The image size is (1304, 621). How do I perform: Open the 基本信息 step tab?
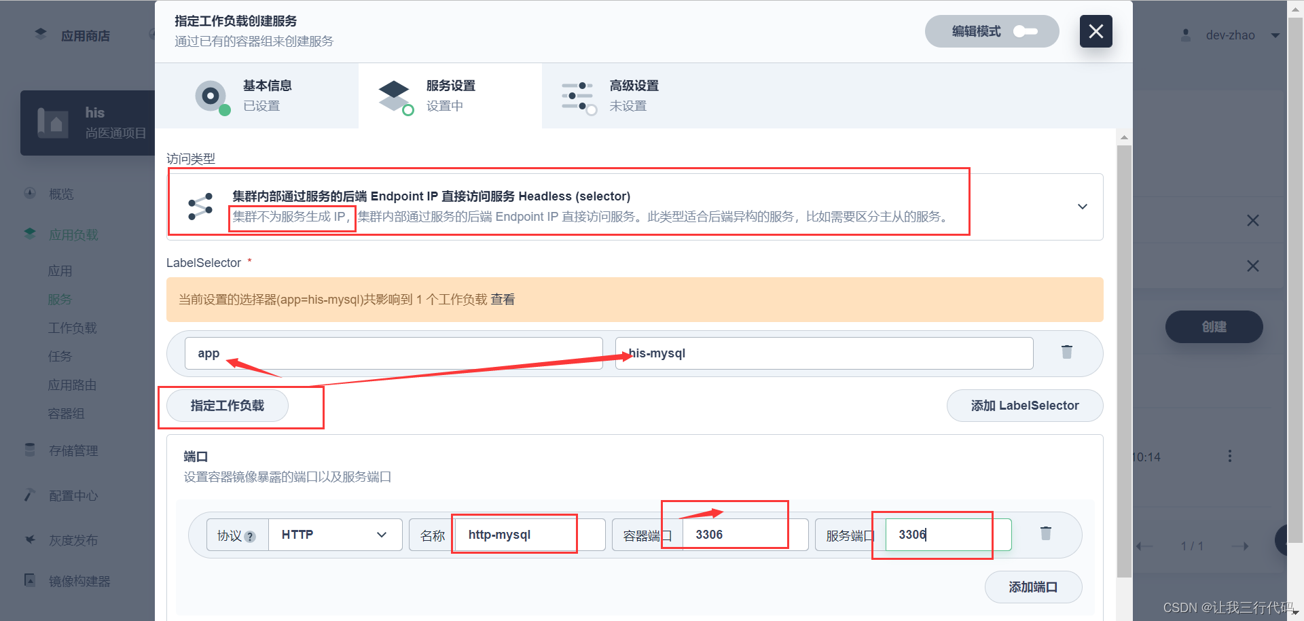[x=257, y=96]
